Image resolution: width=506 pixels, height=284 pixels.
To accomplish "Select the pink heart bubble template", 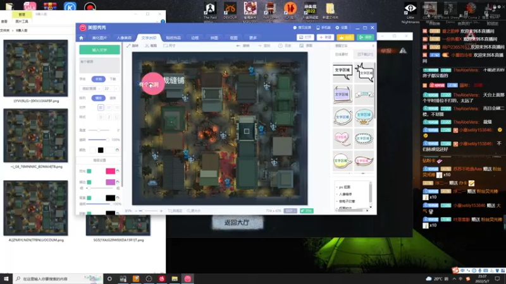I will (342, 138).
